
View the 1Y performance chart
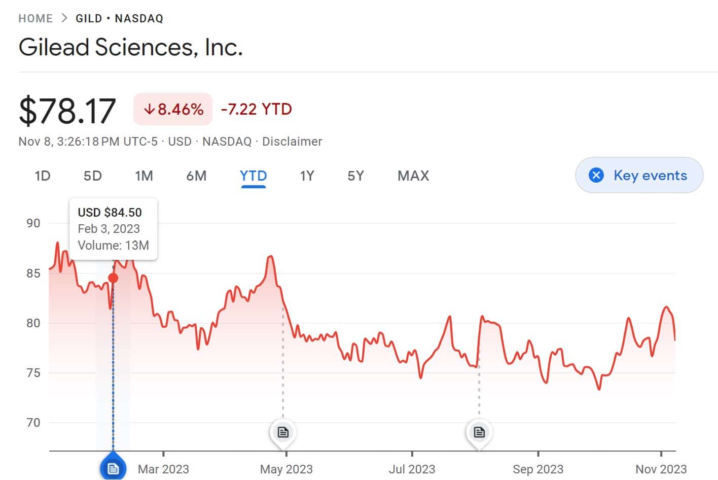click(307, 176)
